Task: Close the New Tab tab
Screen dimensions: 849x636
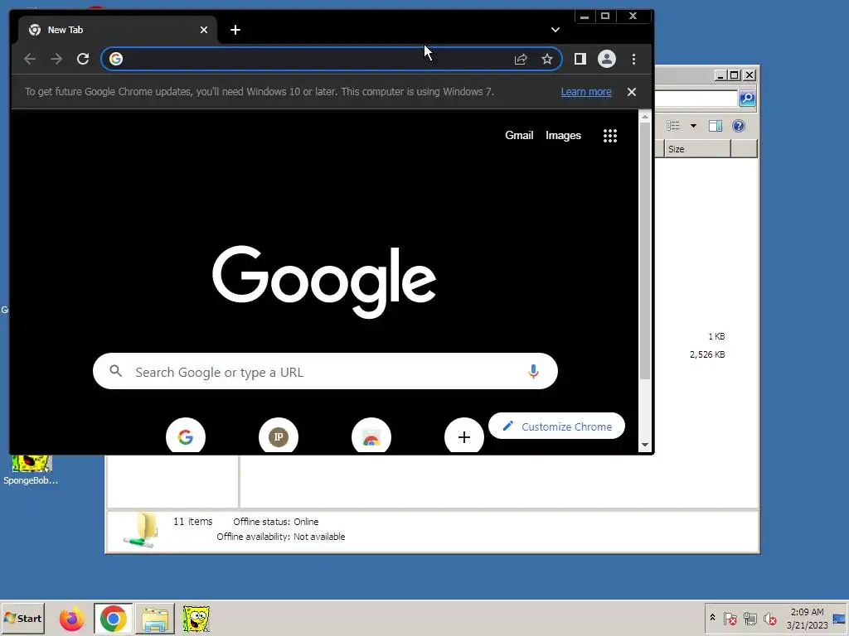Action: click(204, 30)
